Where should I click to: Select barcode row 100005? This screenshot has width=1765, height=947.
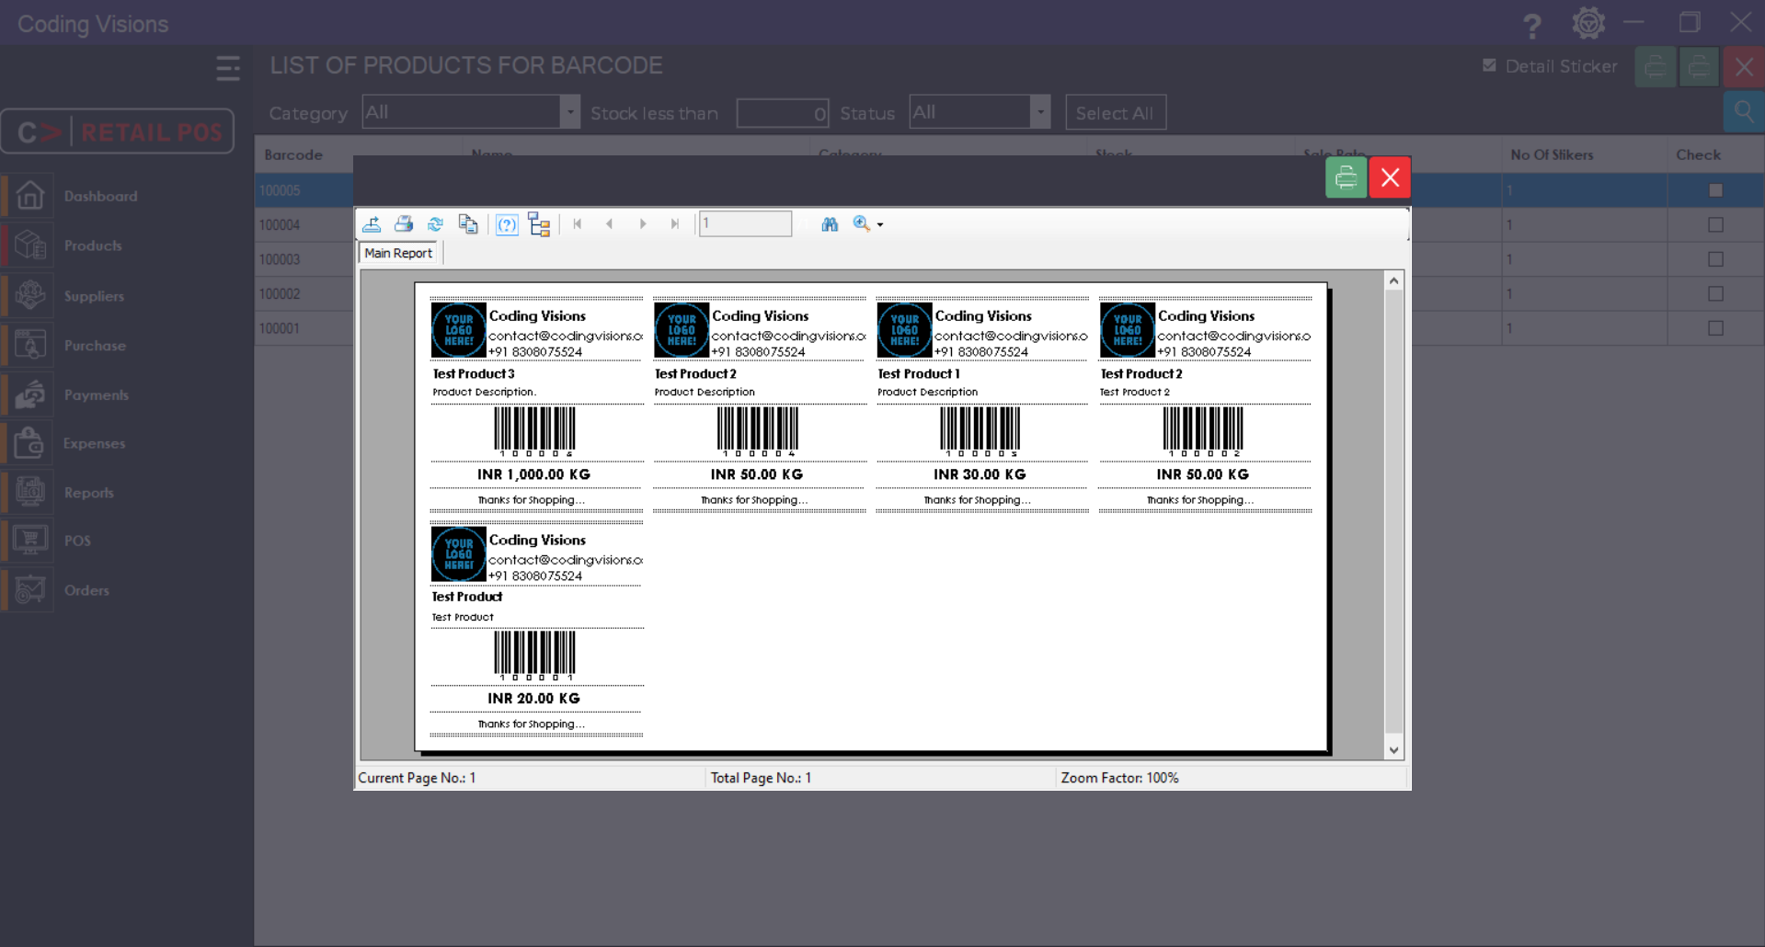pos(1009,190)
